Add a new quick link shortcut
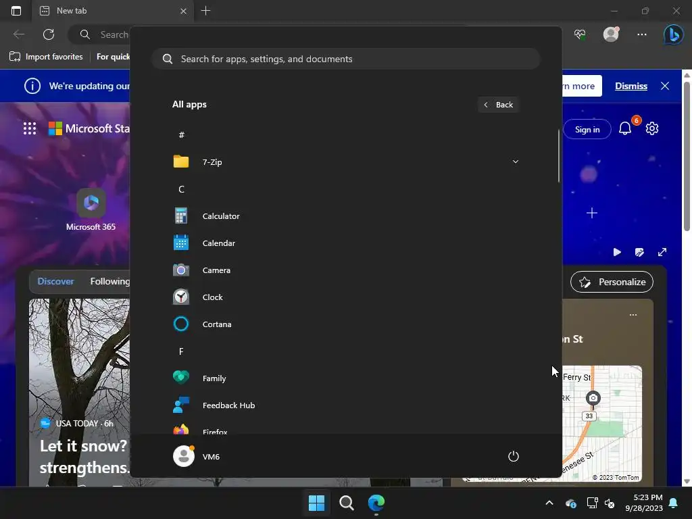 point(592,213)
